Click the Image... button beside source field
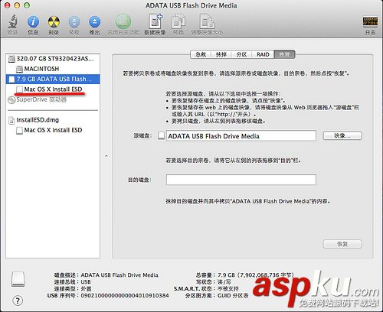 click(342, 135)
